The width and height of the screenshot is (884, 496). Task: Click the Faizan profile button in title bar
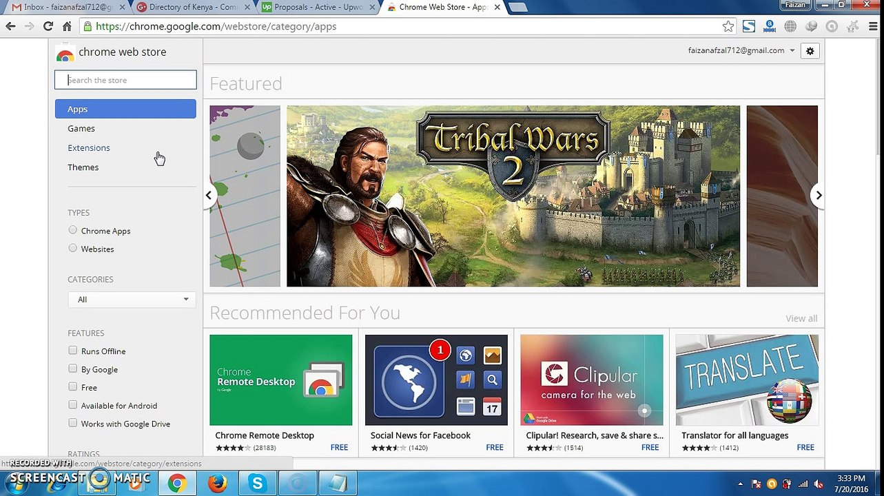click(795, 5)
